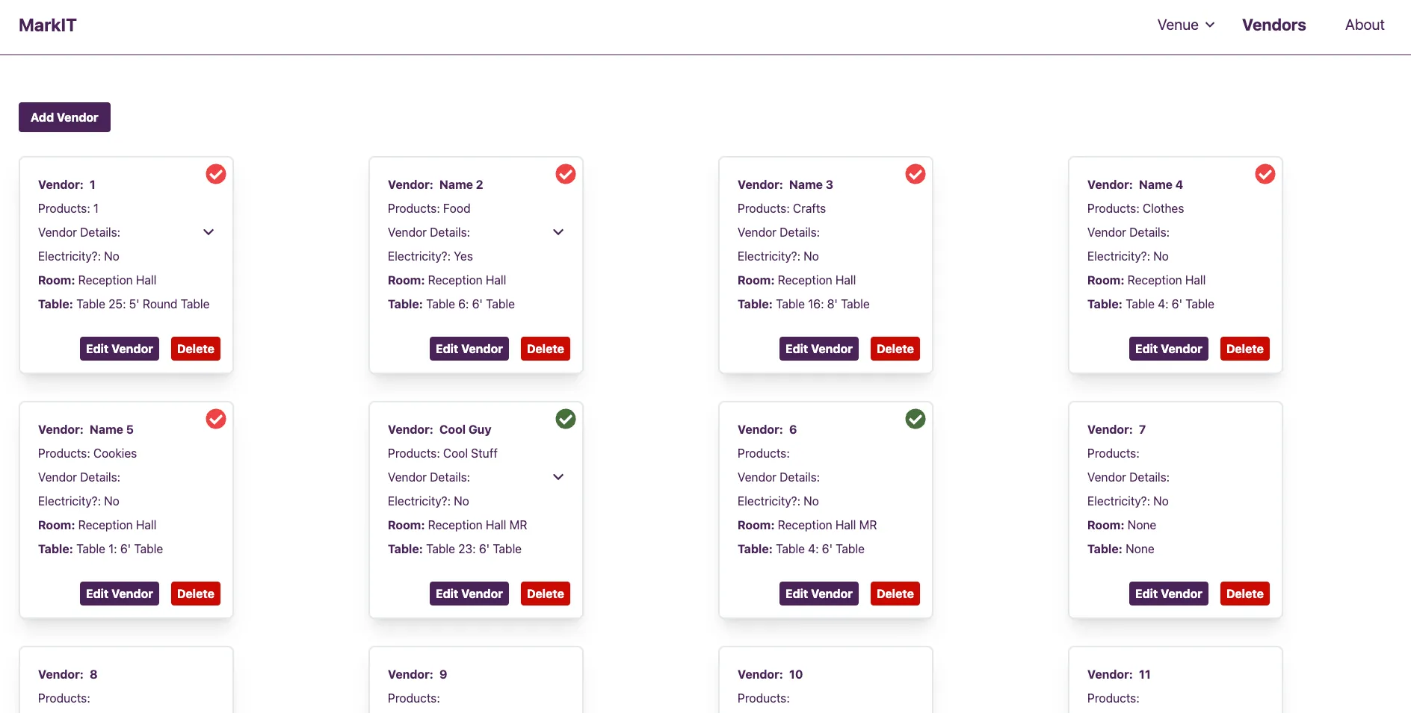Click the green check icon on Vendor 6 card

click(x=916, y=419)
